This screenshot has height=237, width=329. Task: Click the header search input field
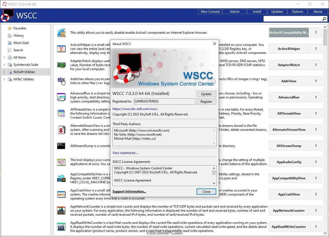pos(293,19)
